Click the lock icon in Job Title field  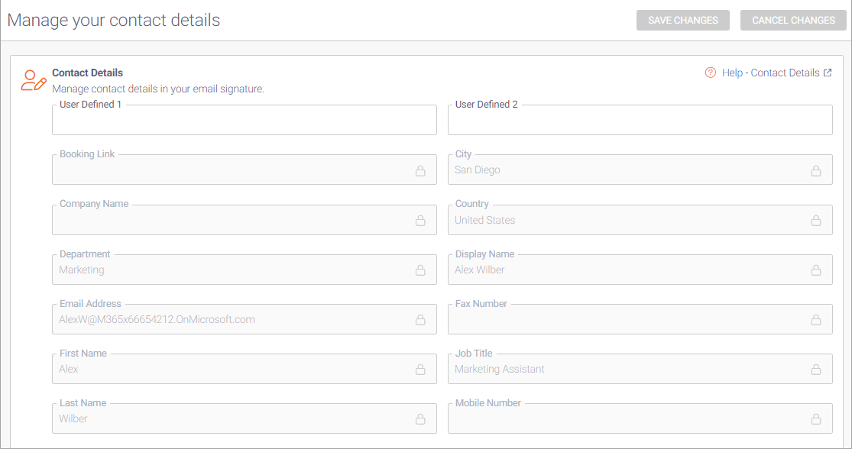816,370
